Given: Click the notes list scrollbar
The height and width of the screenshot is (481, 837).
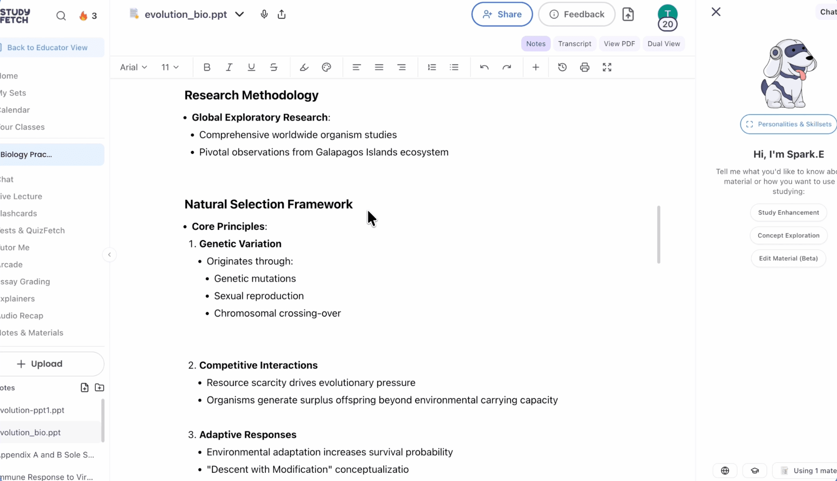Looking at the screenshot, I should (x=103, y=420).
